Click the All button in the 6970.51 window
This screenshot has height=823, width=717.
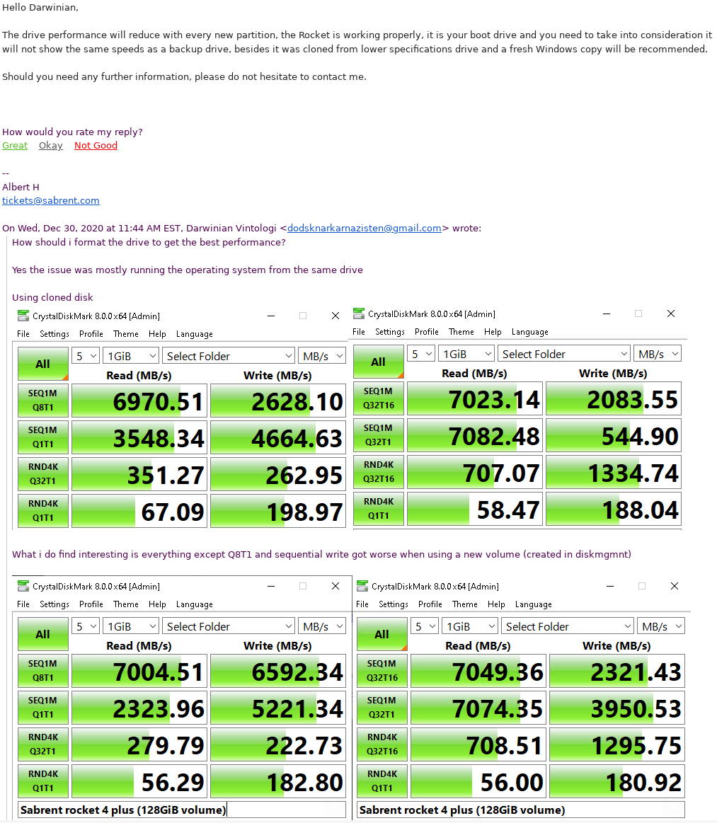(x=43, y=364)
